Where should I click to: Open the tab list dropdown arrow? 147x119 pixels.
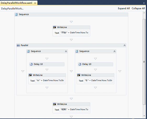point(144,3)
